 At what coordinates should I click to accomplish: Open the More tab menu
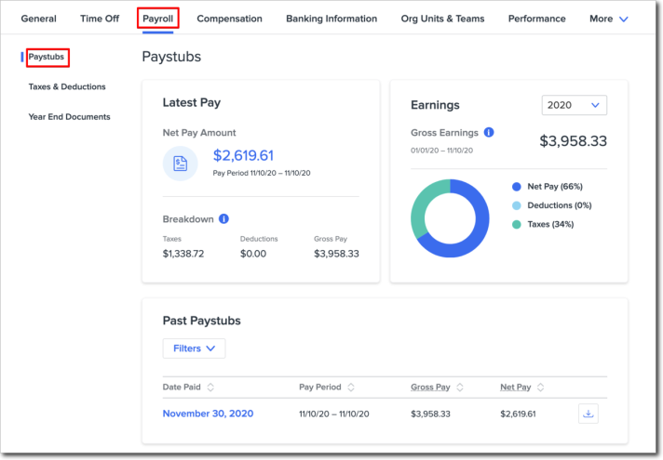pos(609,19)
